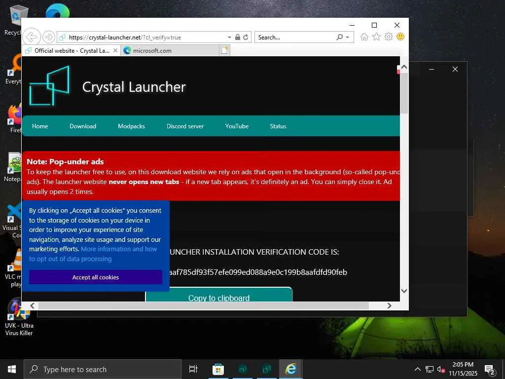Open the Visual Studio Code desktop shortcut
505x379 pixels.
pyautogui.click(x=13, y=221)
